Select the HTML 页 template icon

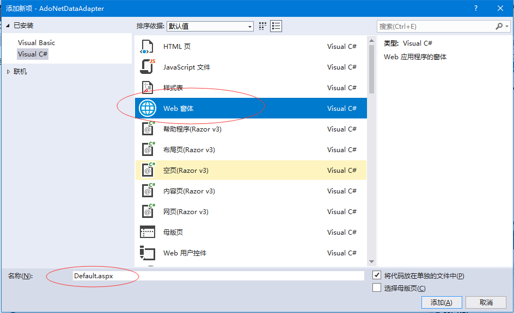[148, 47]
